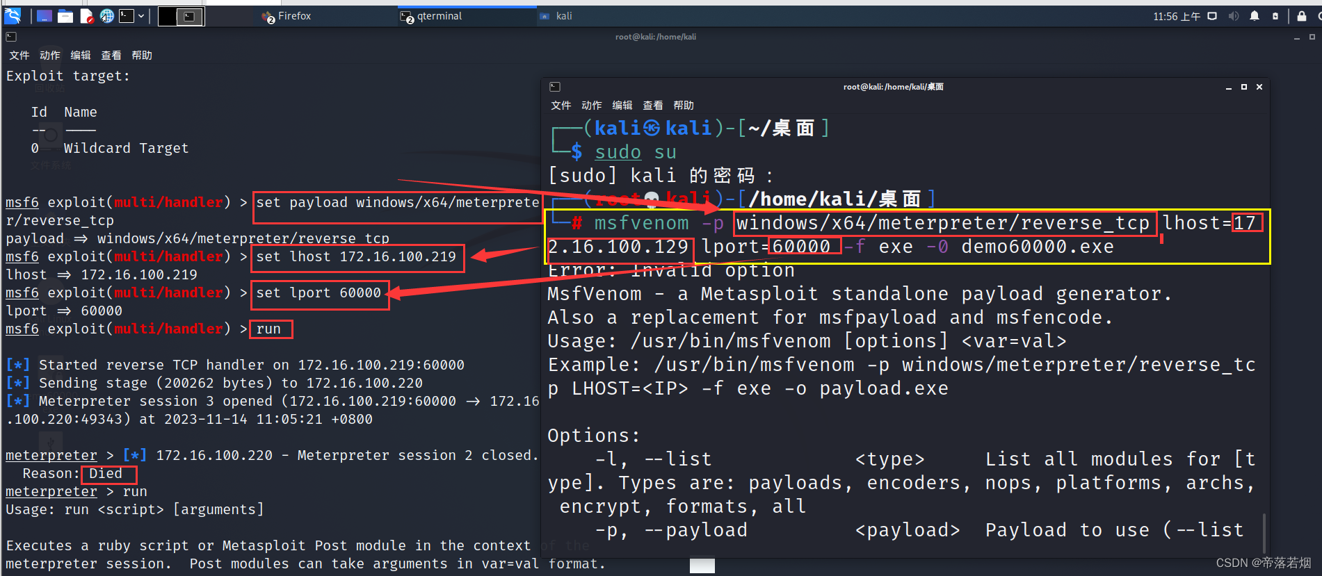This screenshot has width=1322, height=576.
Task: Click 'Exploit target:' heading text
Action: (68, 76)
